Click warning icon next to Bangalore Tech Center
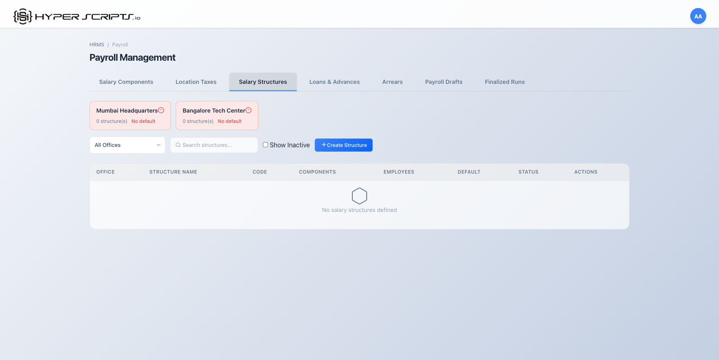Image resolution: width=719 pixels, height=360 pixels. [x=249, y=110]
